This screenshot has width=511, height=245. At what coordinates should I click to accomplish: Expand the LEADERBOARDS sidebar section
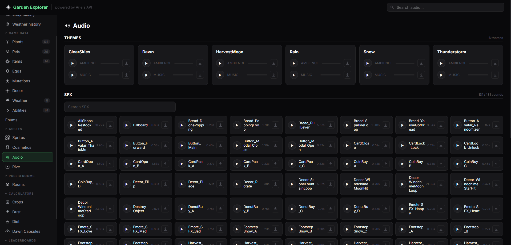tap(20, 240)
